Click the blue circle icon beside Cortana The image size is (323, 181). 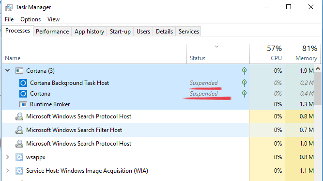23,94
